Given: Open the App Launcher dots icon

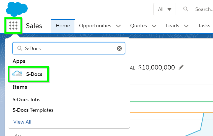Looking at the screenshot, I should point(13,25).
